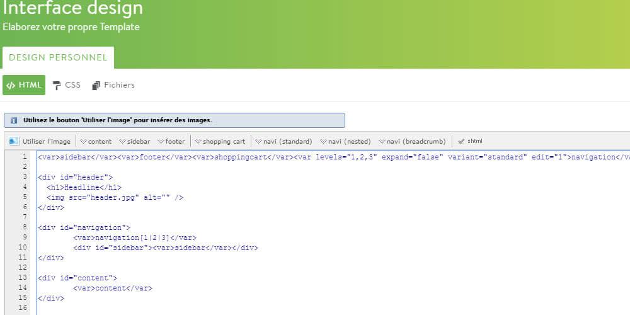630x315 pixels.
Task: Click the checkmark icon beside xhtml
Action: (x=461, y=141)
